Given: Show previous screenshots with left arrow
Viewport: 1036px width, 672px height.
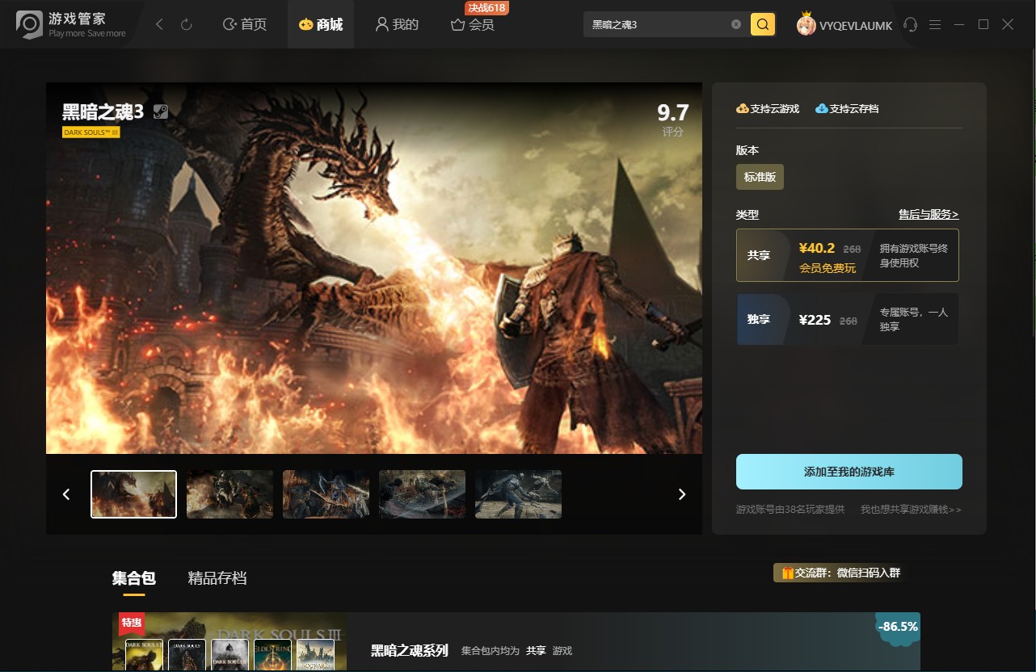Looking at the screenshot, I should [66, 494].
